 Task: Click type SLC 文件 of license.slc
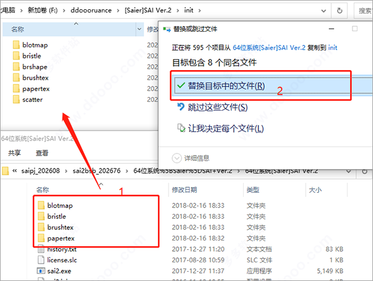click(x=259, y=260)
